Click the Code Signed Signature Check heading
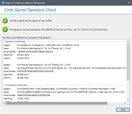The height and width of the screenshot is (114, 132). (30, 10)
